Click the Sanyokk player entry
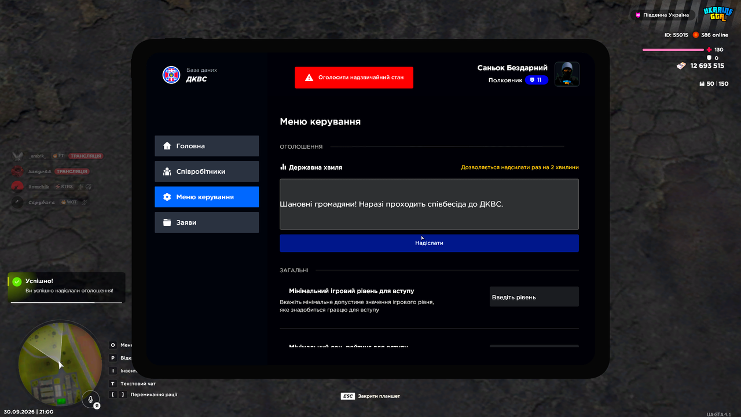 pyautogui.click(x=50, y=171)
